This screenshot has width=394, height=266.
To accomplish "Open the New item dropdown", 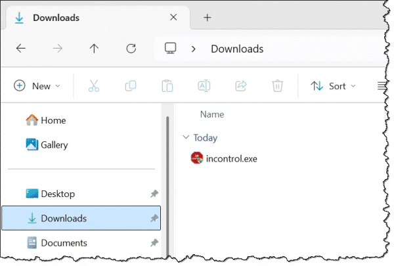I will pyautogui.click(x=37, y=86).
